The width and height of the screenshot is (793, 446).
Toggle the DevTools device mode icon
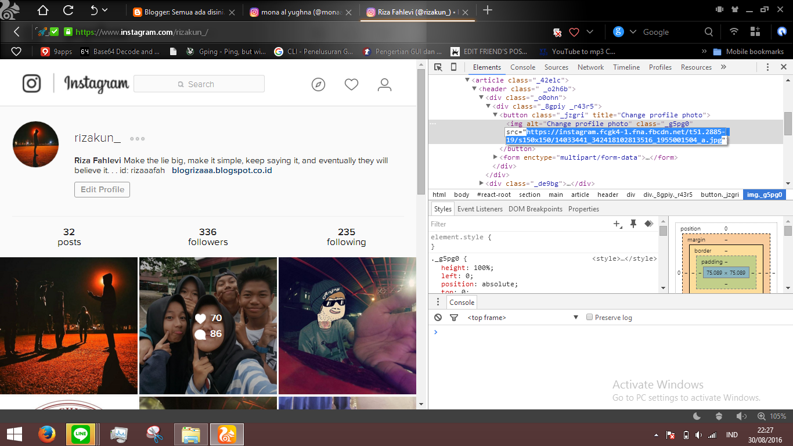[x=453, y=67]
